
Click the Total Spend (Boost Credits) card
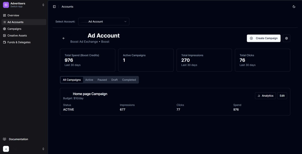(x=88, y=60)
